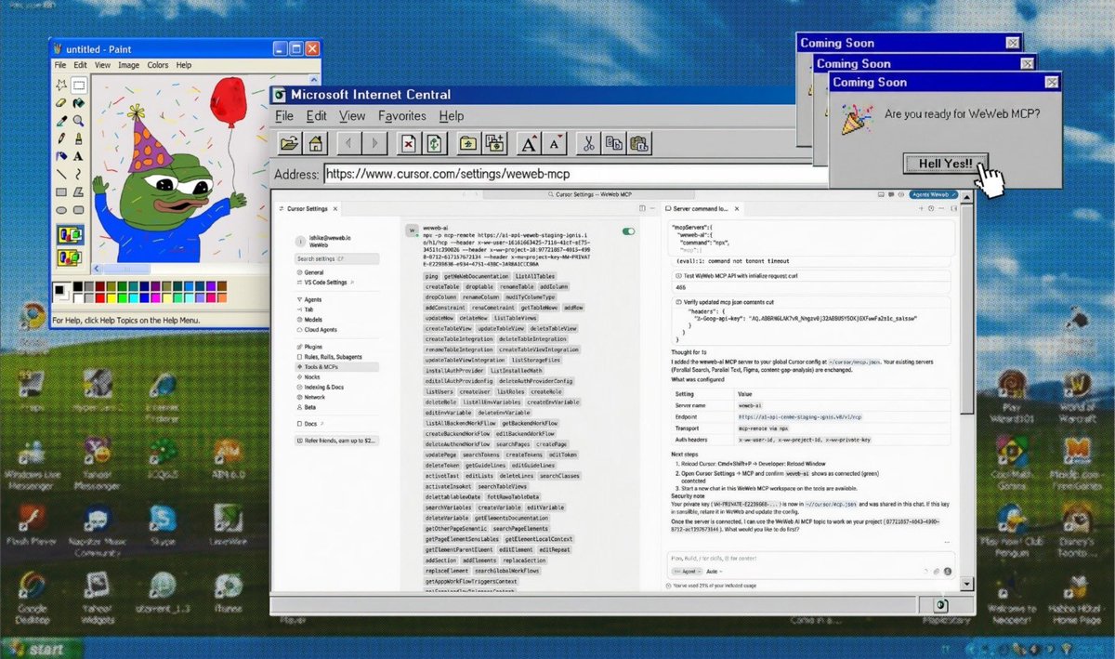The width and height of the screenshot is (1115, 659).
Task: Click the Cut scissors toolbar icon
Action: point(587,143)
